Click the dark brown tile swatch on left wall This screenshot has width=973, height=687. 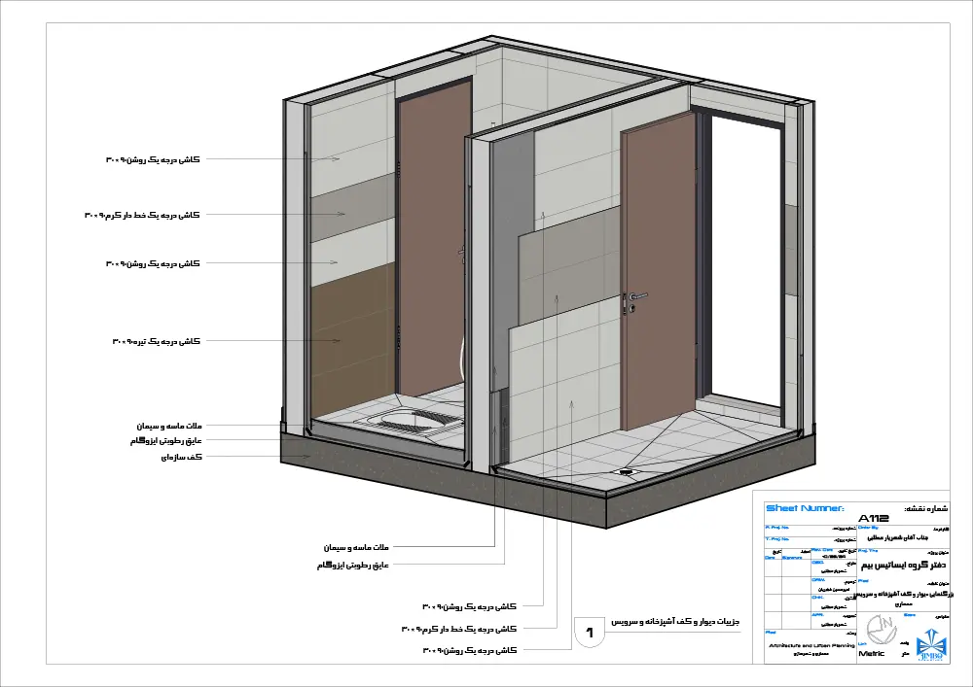click(x=352, y=340)
